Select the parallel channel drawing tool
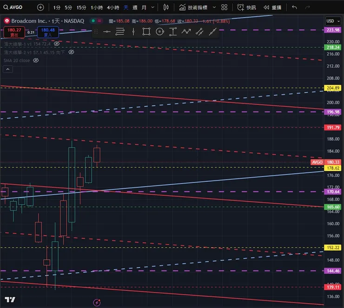 point(199,32)
